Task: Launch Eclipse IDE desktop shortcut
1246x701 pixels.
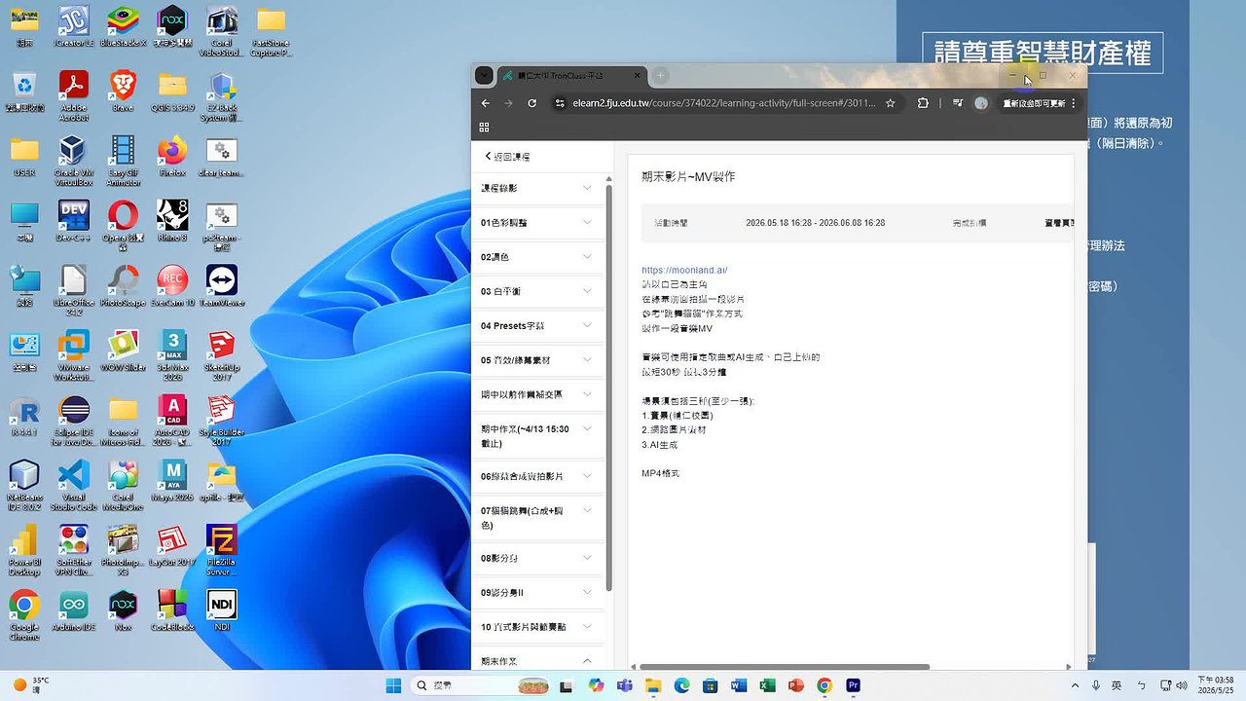Action: 74,421
